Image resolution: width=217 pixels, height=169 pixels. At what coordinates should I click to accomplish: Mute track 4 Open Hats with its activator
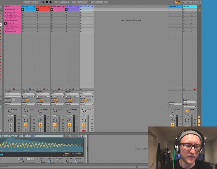[x=55, y=125]
